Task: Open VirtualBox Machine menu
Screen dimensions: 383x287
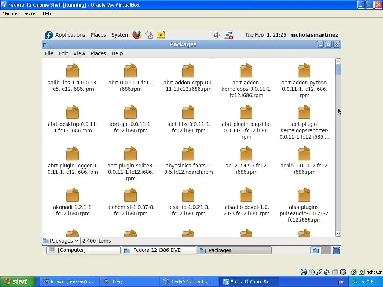Action: 10,13
